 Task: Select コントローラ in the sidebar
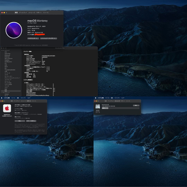(x=8, y=79)
